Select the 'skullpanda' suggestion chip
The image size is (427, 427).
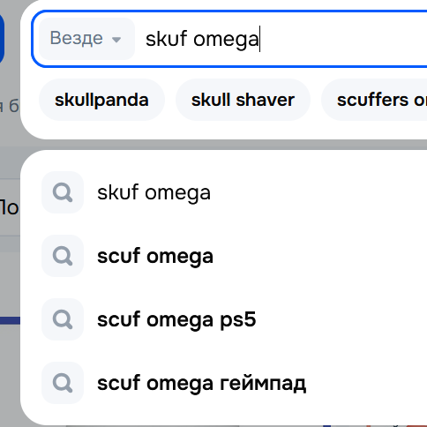pyautogui.click(x=101, y=100)
